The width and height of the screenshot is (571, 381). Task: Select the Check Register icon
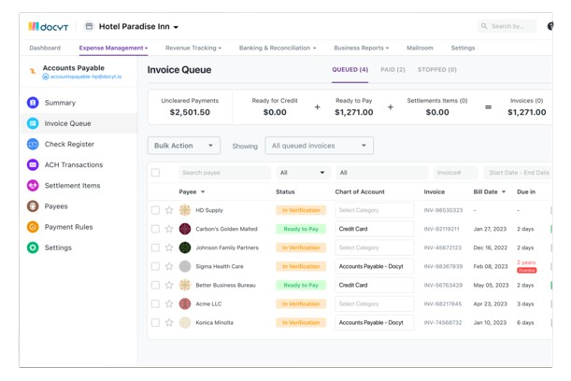[x=33, y=145]
